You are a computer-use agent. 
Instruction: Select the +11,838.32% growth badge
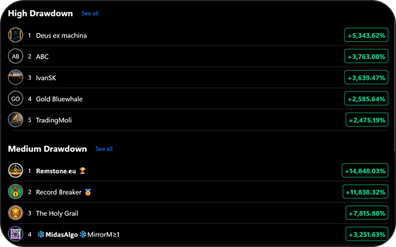[365, 192]
